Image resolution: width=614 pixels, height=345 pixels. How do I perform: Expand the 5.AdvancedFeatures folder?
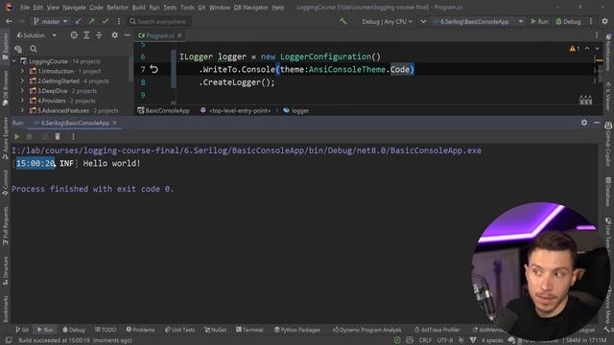pyautogui.click(x=22, y=110)
